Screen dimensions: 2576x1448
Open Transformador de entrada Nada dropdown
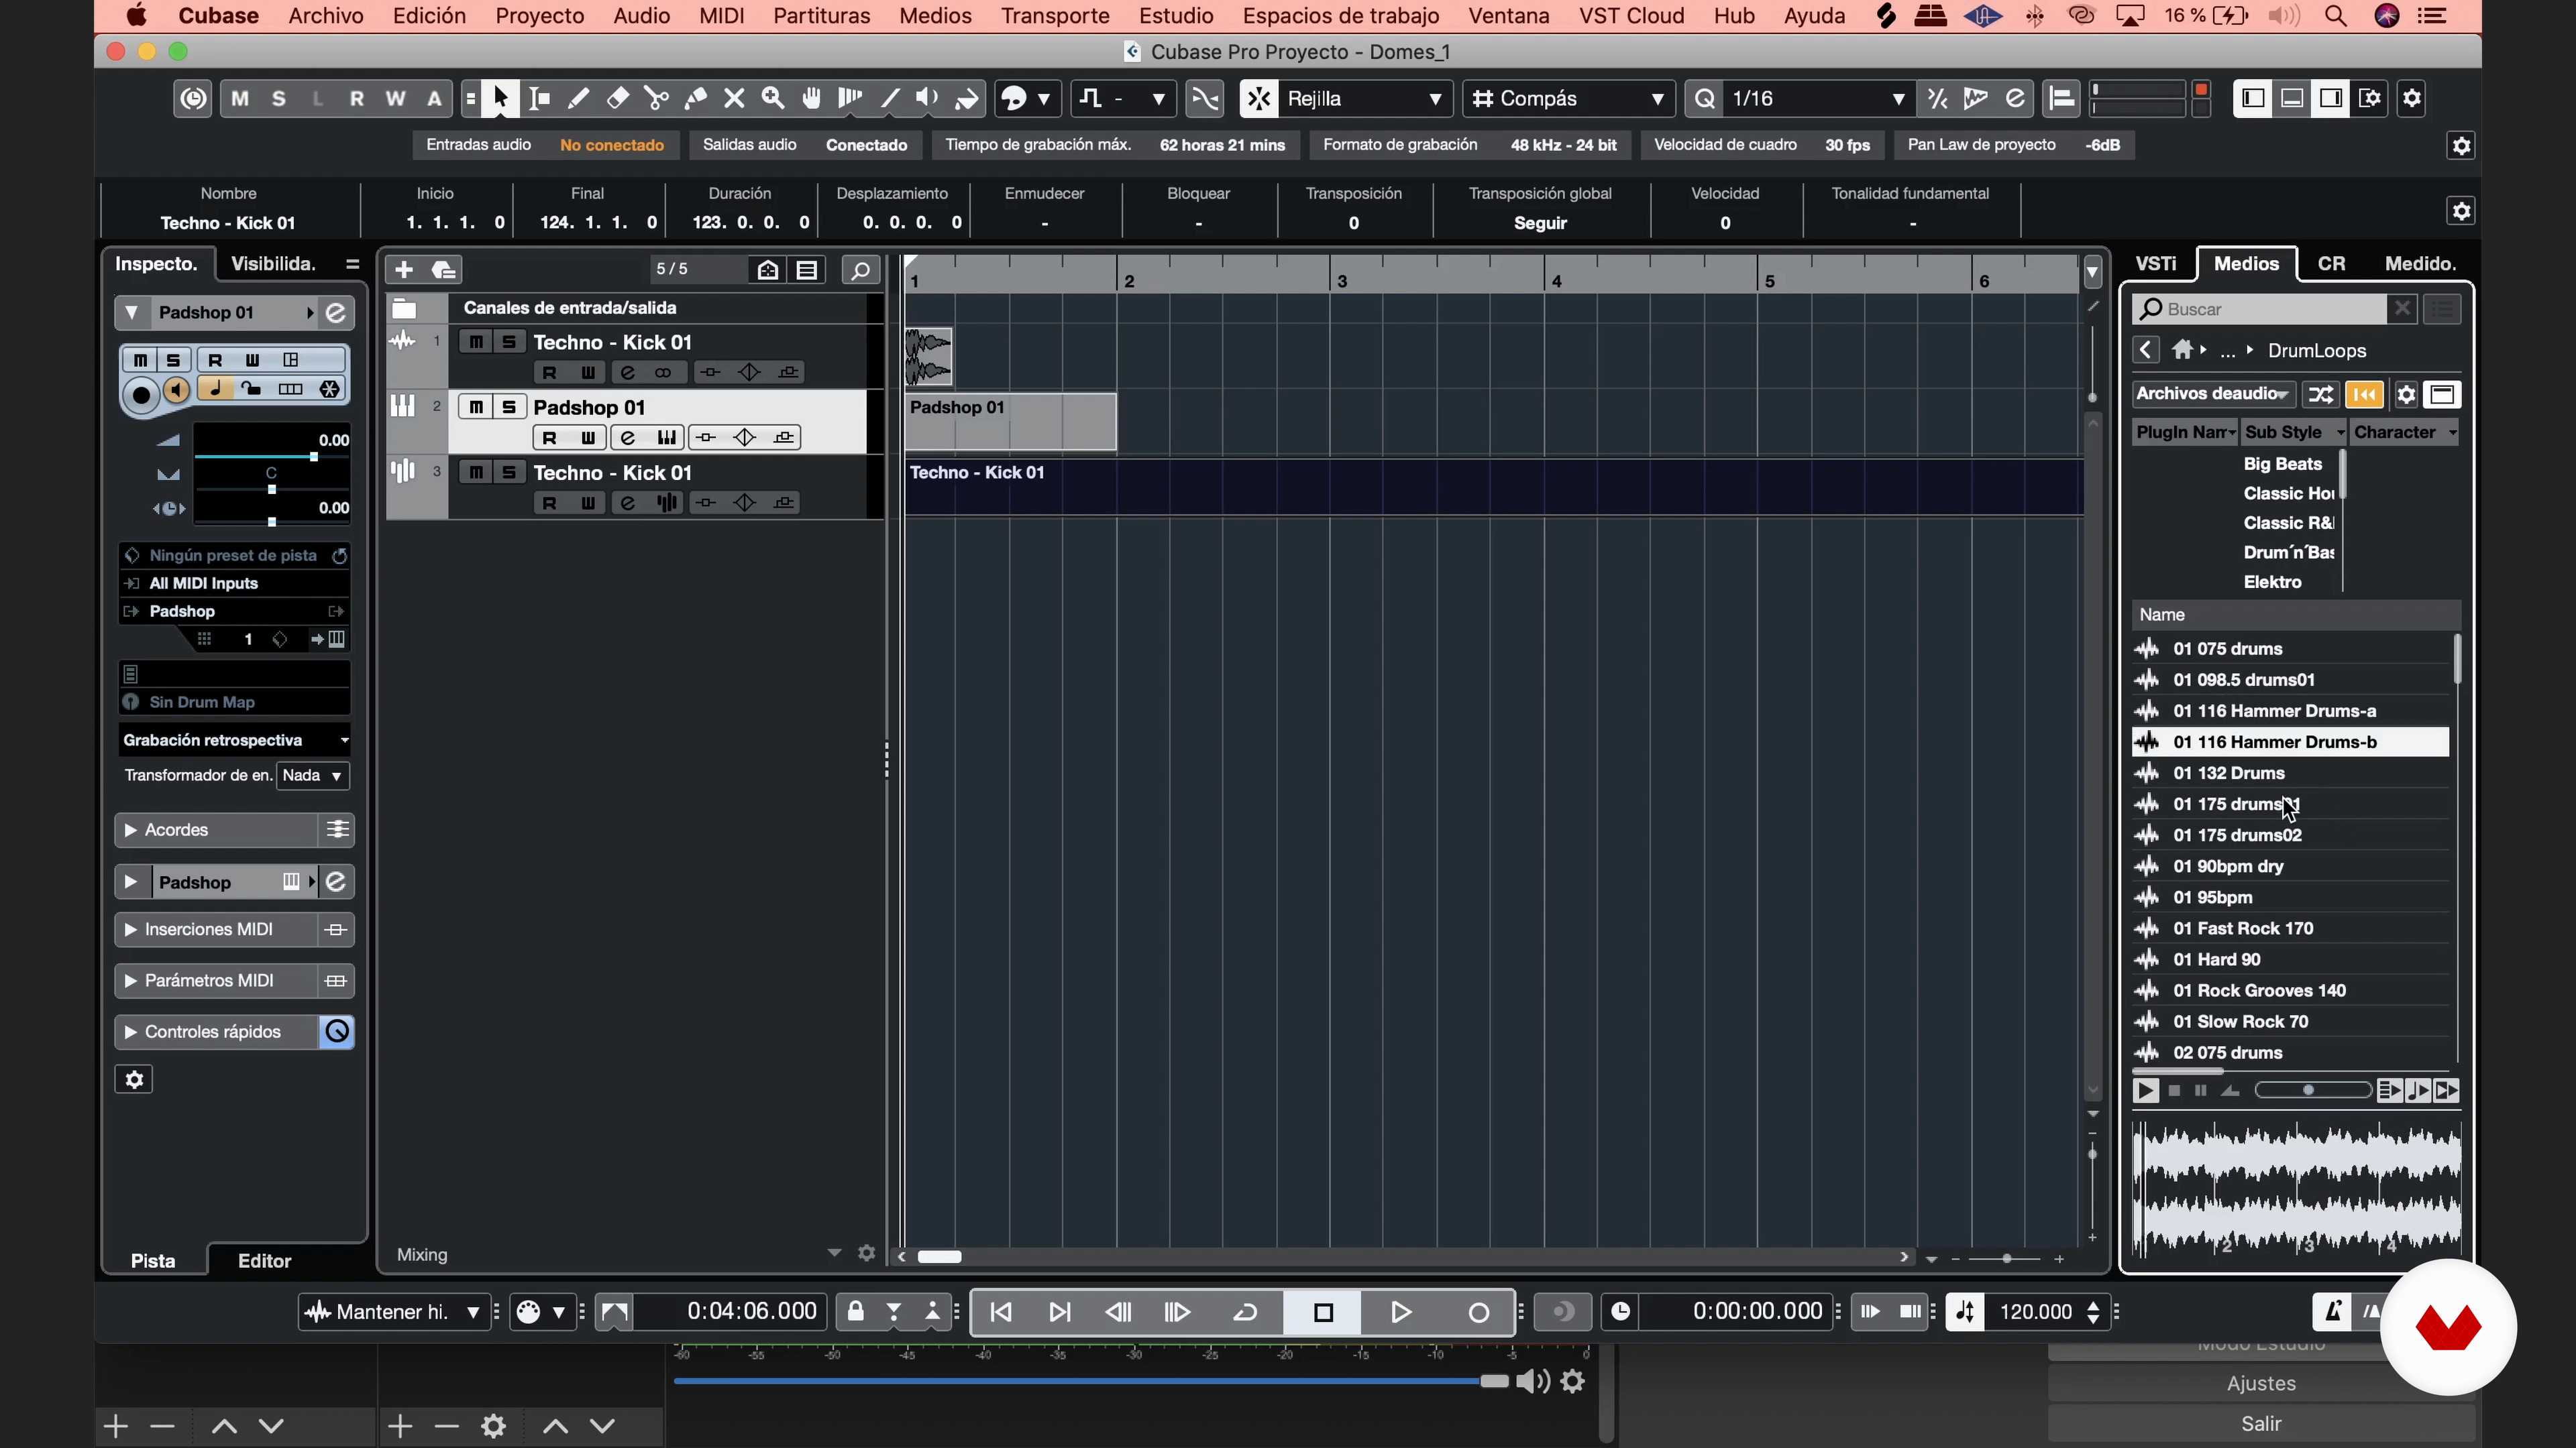pyautogui.click(x=313, y=776)
